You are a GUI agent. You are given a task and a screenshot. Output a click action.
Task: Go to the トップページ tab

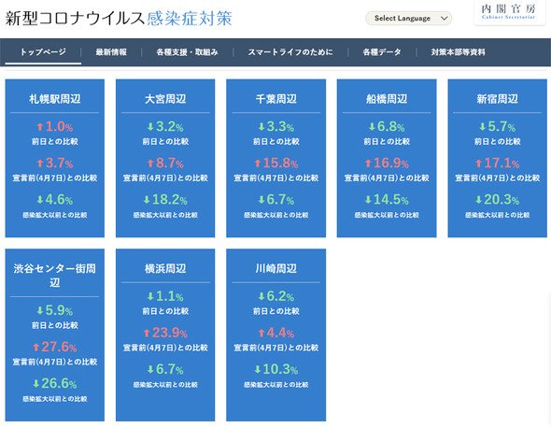coord(43,52)
